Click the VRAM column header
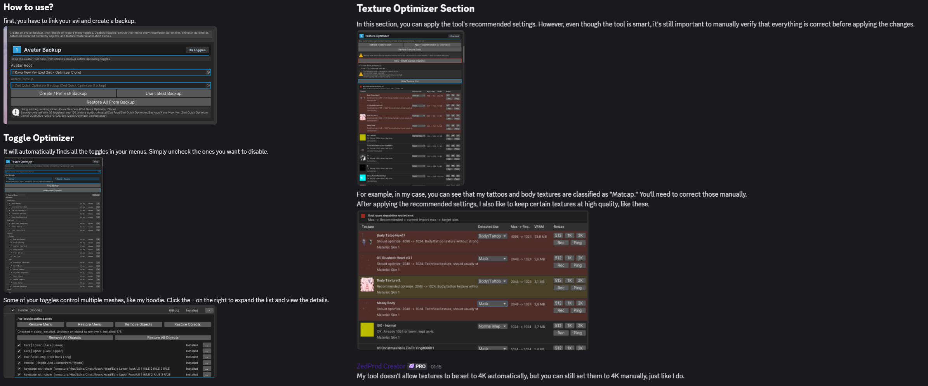928x386 pixels. (x=539, y=227)
